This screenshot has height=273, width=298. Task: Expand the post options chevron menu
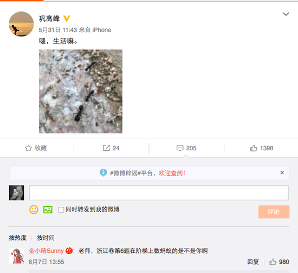(x=286, y=14)
